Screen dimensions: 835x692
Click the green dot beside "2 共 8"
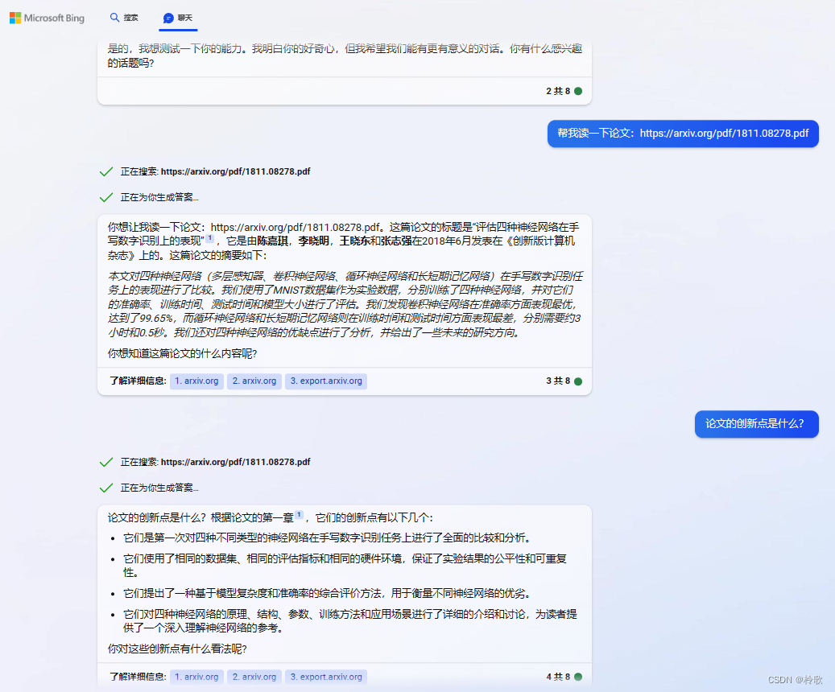pyautogui.click(x=578, y=91)
